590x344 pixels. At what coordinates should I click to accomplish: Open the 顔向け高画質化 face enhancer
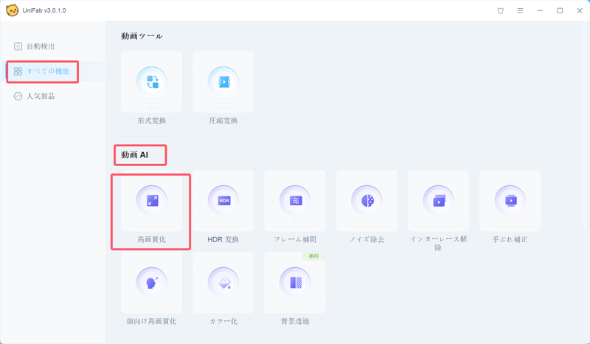[x=151, y=283]
